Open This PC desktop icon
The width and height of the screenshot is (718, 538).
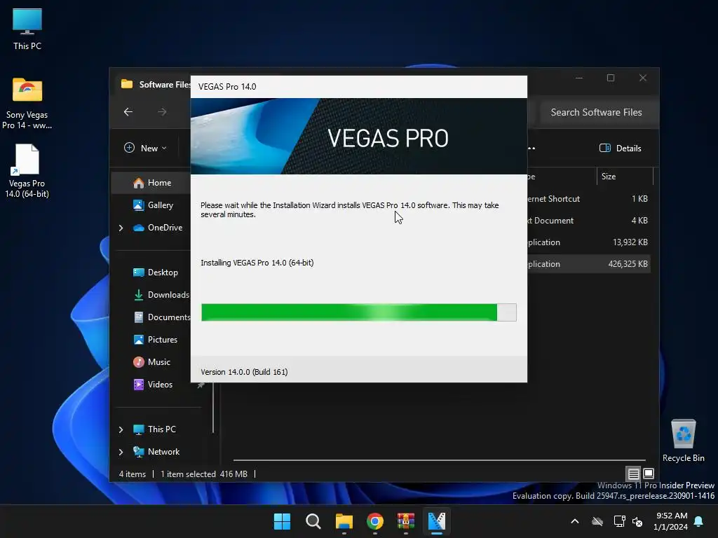(x=27, y=28)
